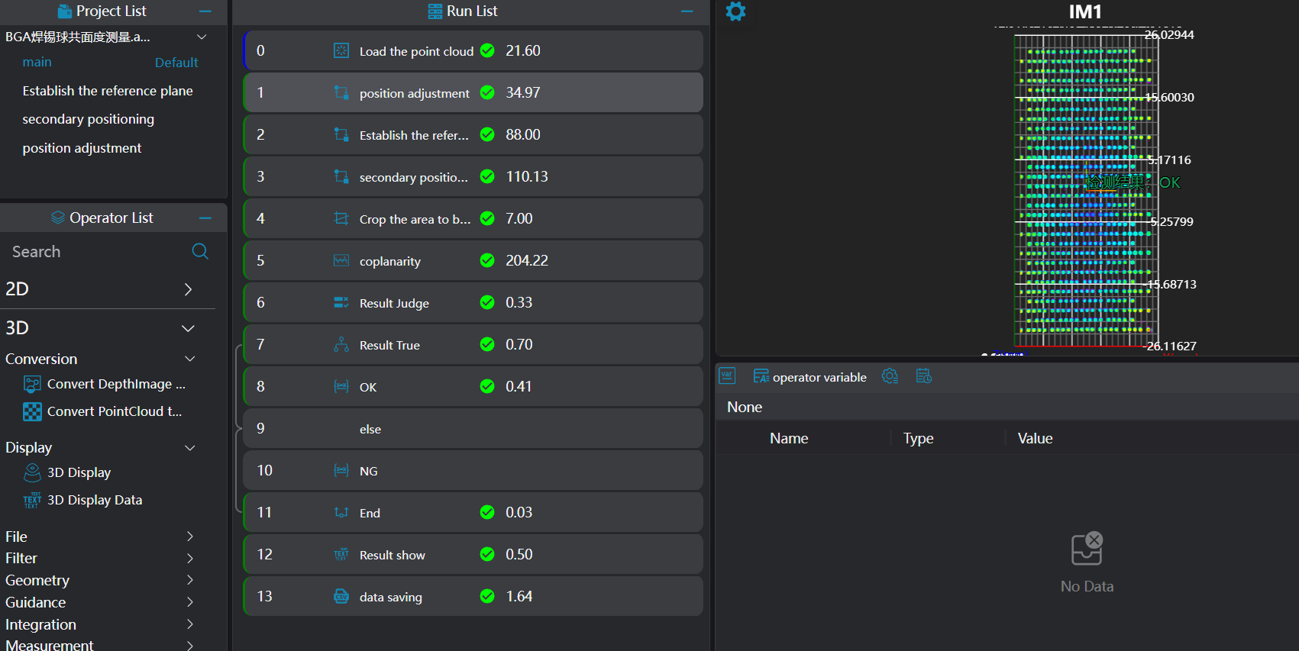Click the data saving step icon
The image size is (1299, 651).
tap(341, 597)
